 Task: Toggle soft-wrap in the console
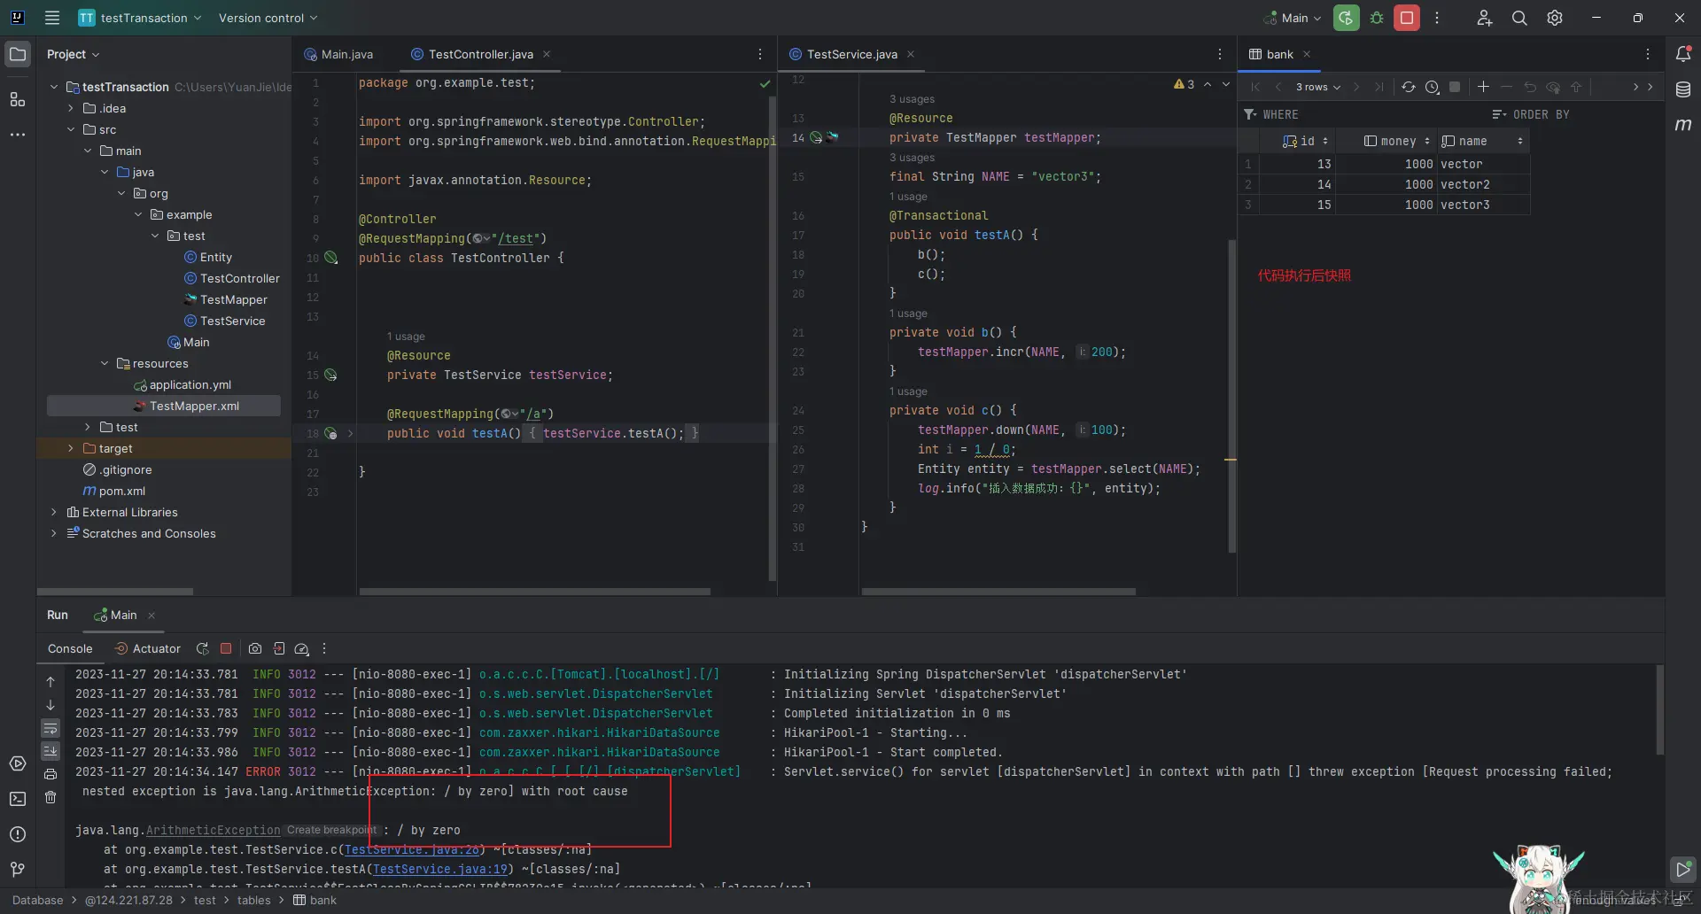(x=50, y=728)
